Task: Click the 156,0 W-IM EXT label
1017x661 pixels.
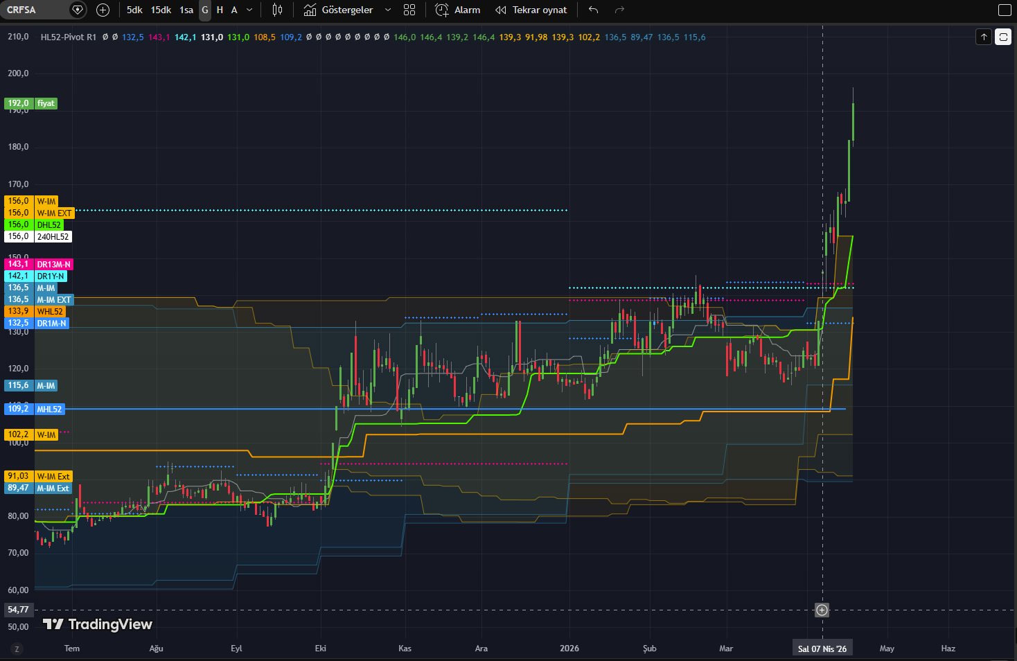Action: (x=39, y=213)
